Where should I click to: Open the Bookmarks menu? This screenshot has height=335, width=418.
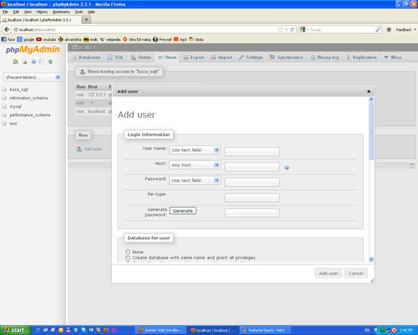tap(61, 12)
